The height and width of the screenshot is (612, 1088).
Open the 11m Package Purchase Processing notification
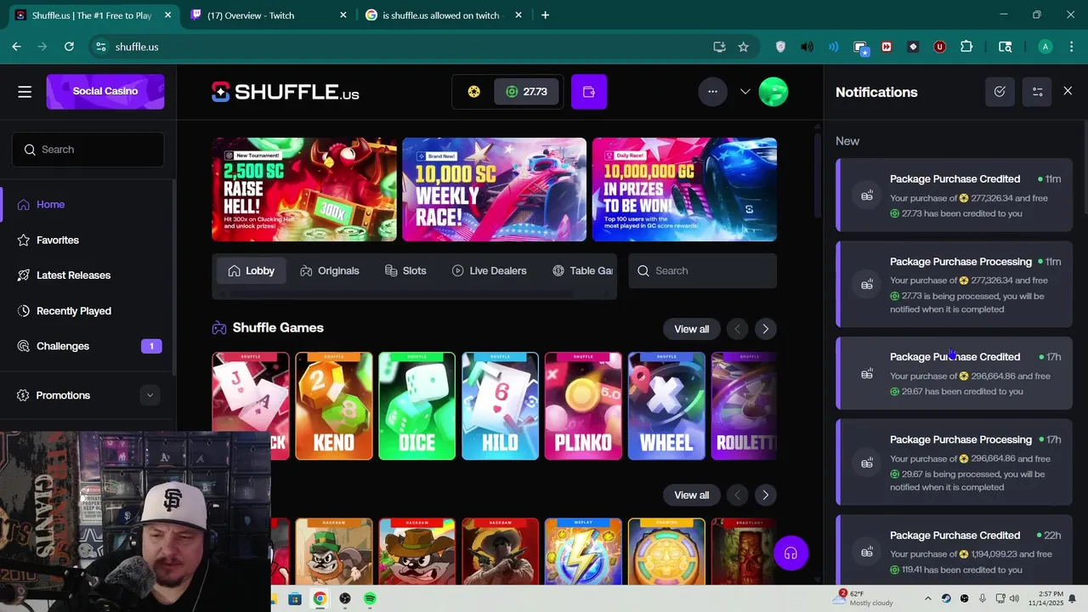coord(954,285)
